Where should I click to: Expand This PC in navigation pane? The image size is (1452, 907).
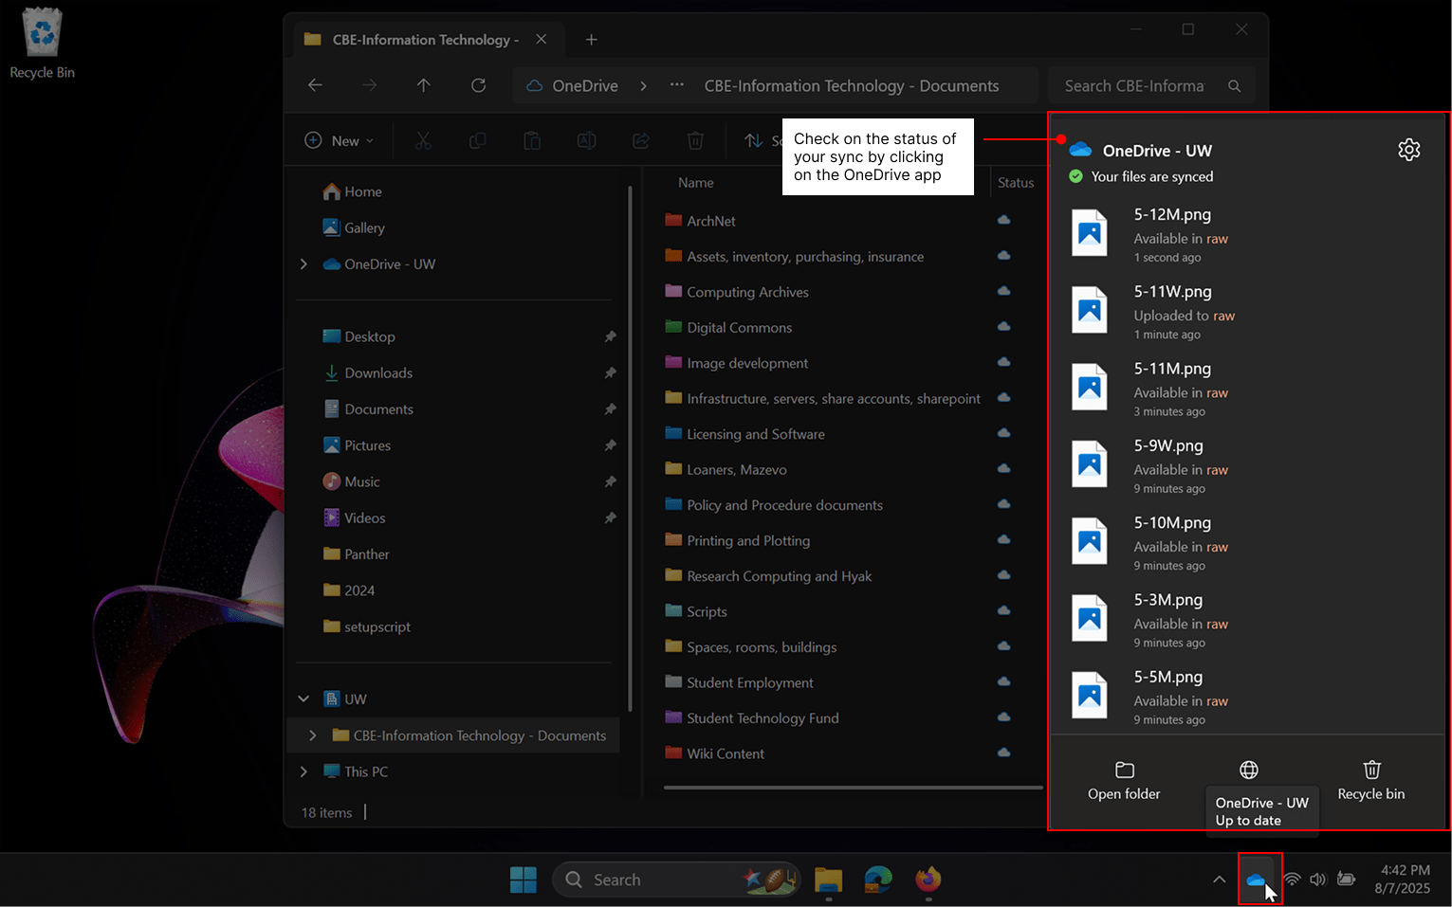(303, 771)
